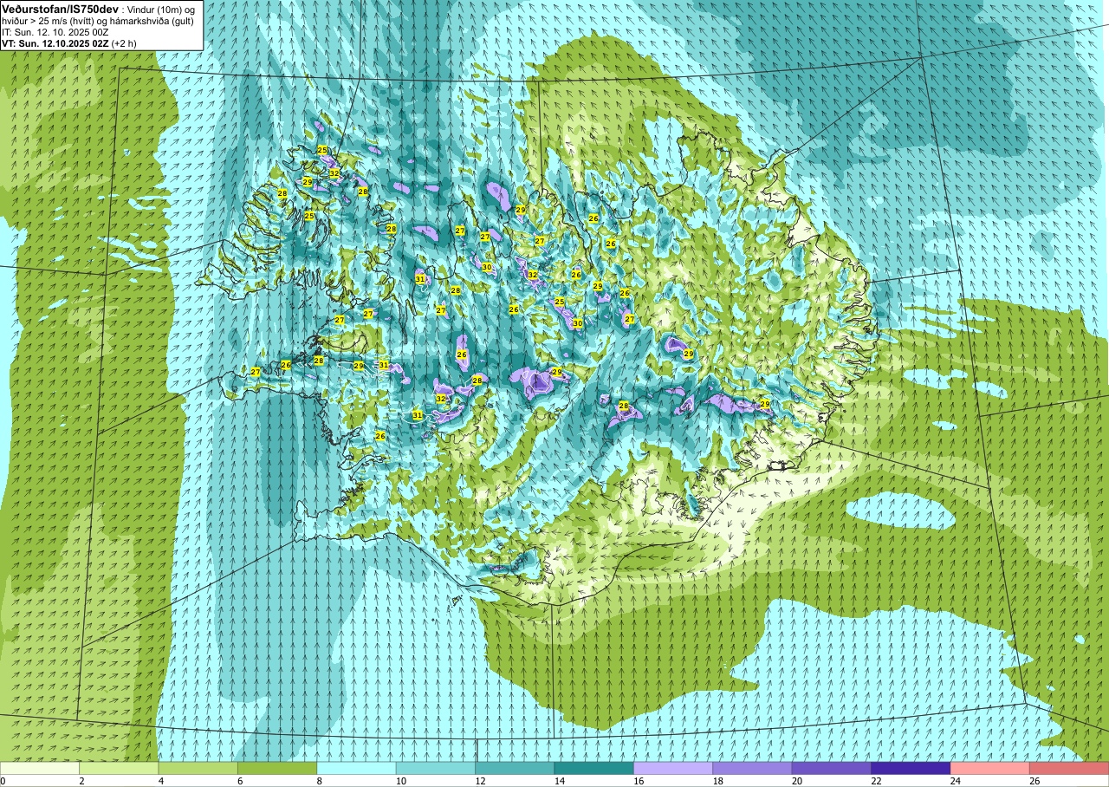The image size is (1109, 787).
Task: Click the legend swatch above 26 m/s
Action: (x=1069, y=769)
